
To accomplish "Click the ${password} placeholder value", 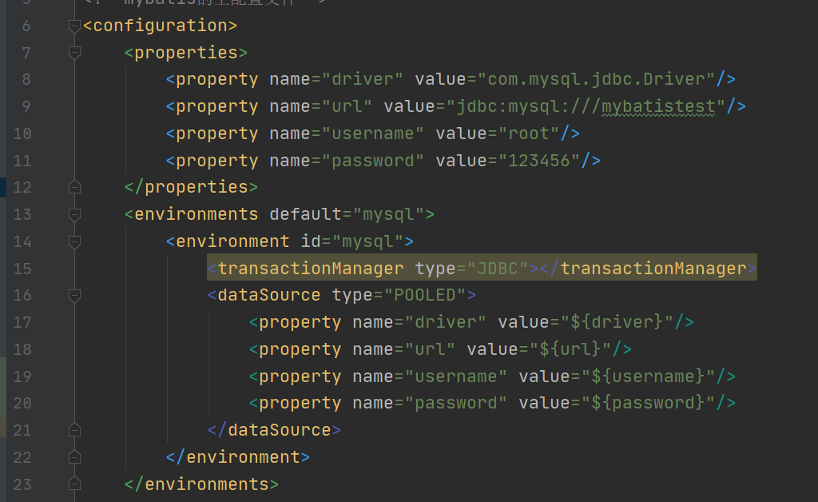I will (x=648, y=404).
